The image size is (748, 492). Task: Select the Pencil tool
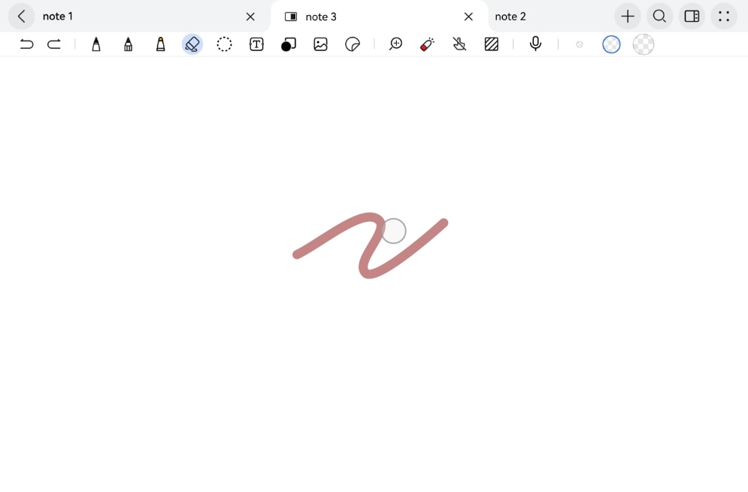(x=128, y=44)
